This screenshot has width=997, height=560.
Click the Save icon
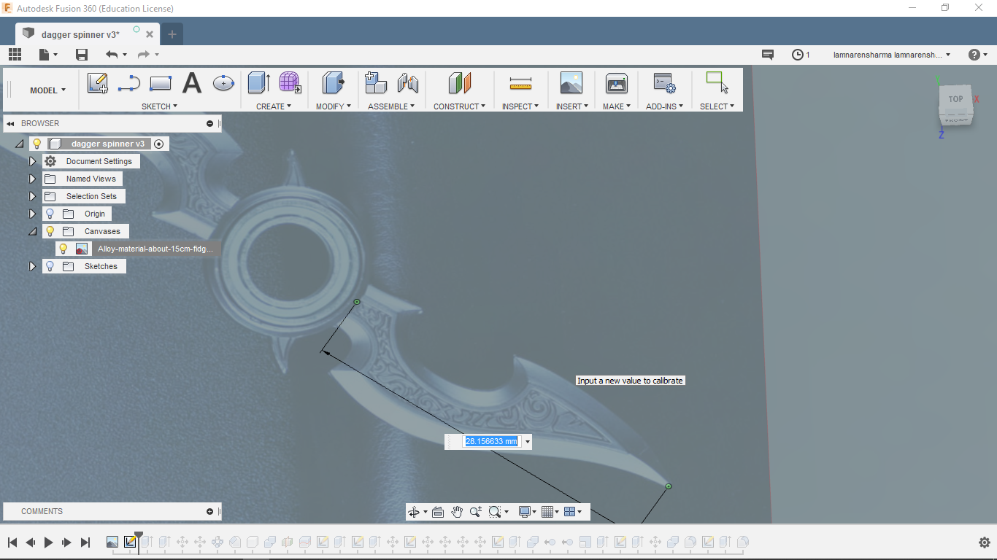[x=82, y=55]
